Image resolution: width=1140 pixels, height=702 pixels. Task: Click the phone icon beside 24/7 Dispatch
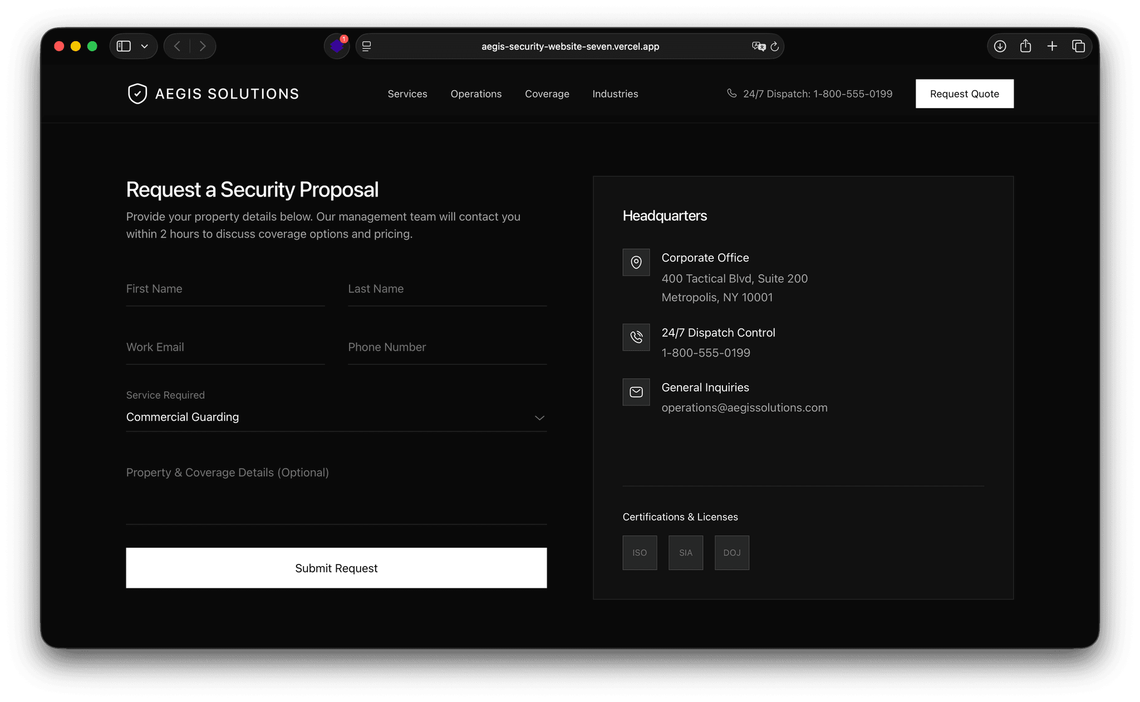tap(732, 94)
